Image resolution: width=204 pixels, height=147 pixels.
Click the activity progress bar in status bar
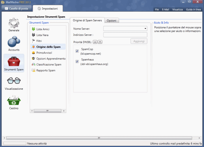[15, 143]
